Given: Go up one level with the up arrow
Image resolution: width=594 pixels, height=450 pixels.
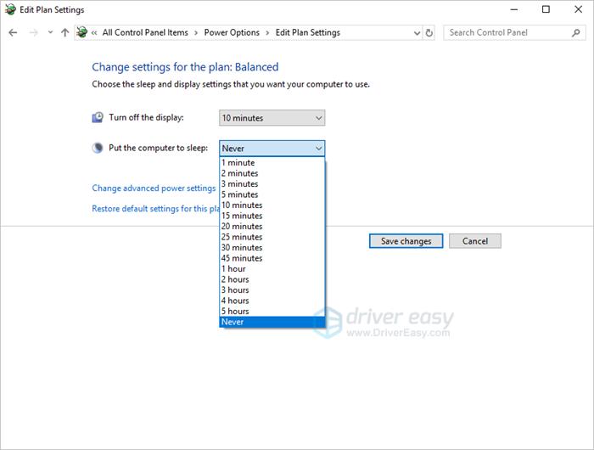Looking at the screenshot, I should pos(64,32).
